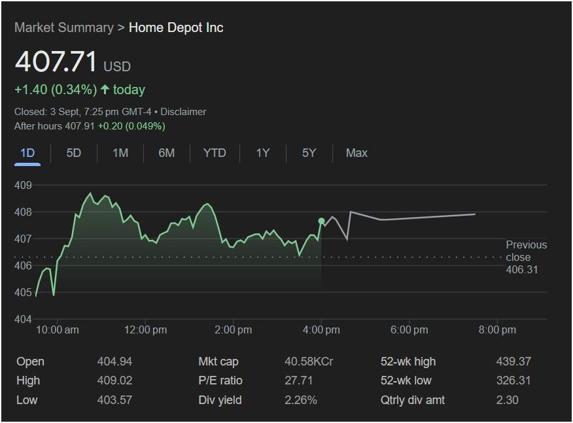
Task: Open the Disclaimer link
Action: click(x=183, y=112)
